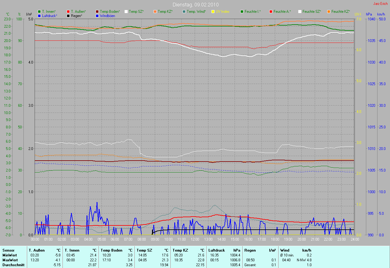Image resolution: width=390 pixels, height=268 pixels.
Task: Select the Feuchte A.* legend label
Action: click(282, 12)
